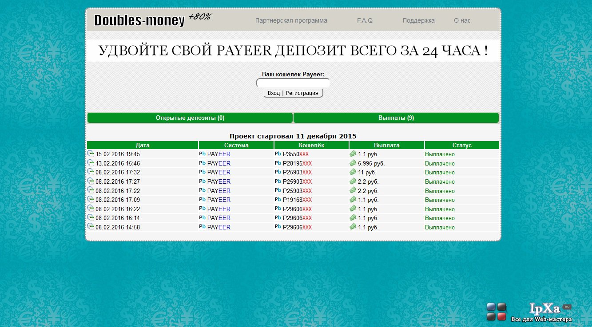The height and width of the screenshot is (327, 592).
Task: Open the Поддержка menu item
Action: [419, 20]
